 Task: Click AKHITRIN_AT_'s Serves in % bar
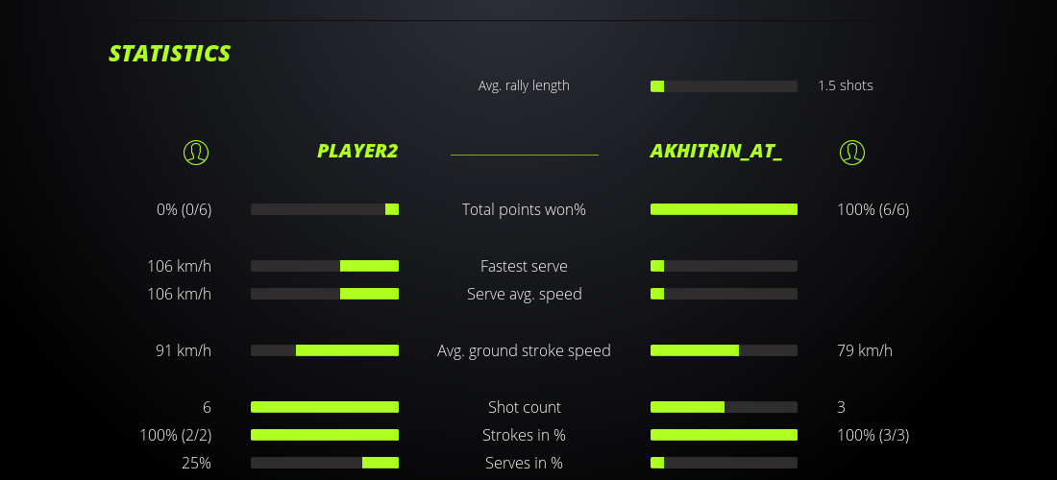click(x=724, y=463)
